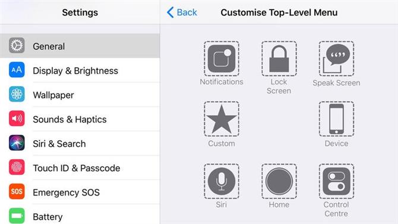Image resolution: width=398 pixels, height=224 pixels.
Task: Select the Custom star icon
Action: click(222, 119)
